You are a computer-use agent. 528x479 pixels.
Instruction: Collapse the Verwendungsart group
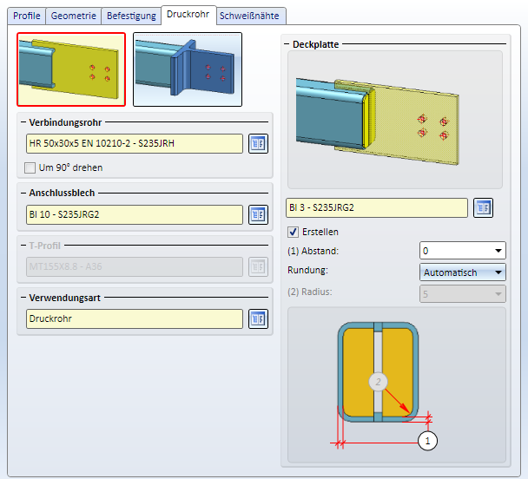point(23,298)
